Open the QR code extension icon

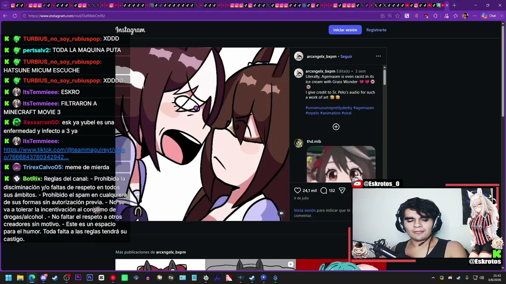(x=407, y=16)
